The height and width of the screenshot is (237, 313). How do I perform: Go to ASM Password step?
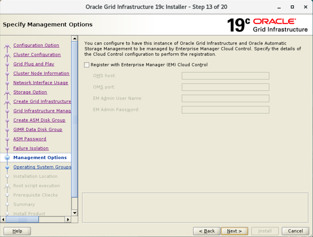pos(30,139)
